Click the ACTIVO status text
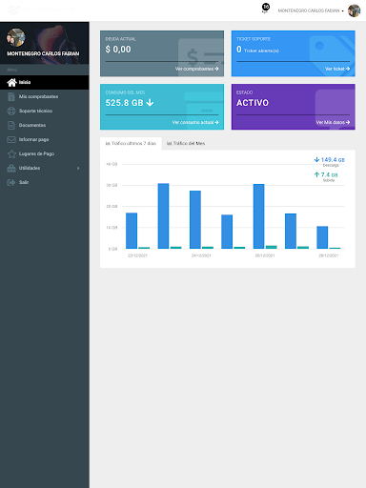Viewport: 366px width, 488px height. tap(253, 103)
